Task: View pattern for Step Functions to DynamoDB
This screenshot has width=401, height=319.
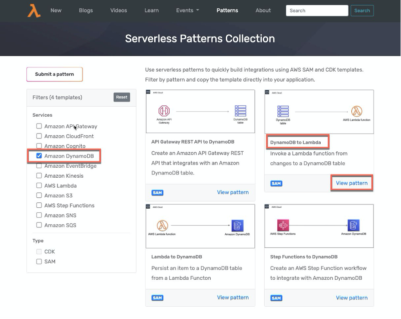Action: [x=352, y=298]
